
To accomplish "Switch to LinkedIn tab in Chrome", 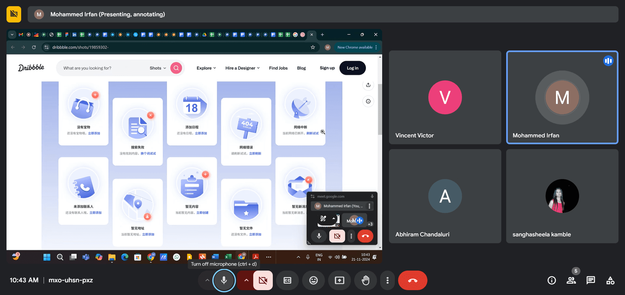I will tap(75, 35).
